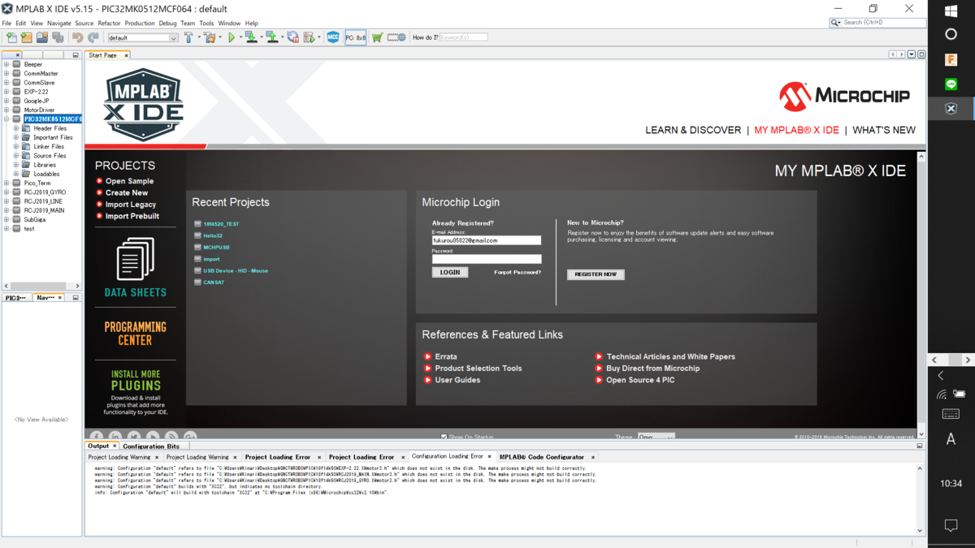Screen dimensions: 975x548
Task: Click the LOGIN button
Action: click(x=450, y=273)
